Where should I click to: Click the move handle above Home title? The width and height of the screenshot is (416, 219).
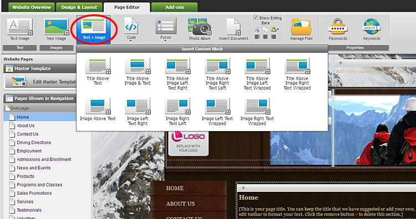243,188
